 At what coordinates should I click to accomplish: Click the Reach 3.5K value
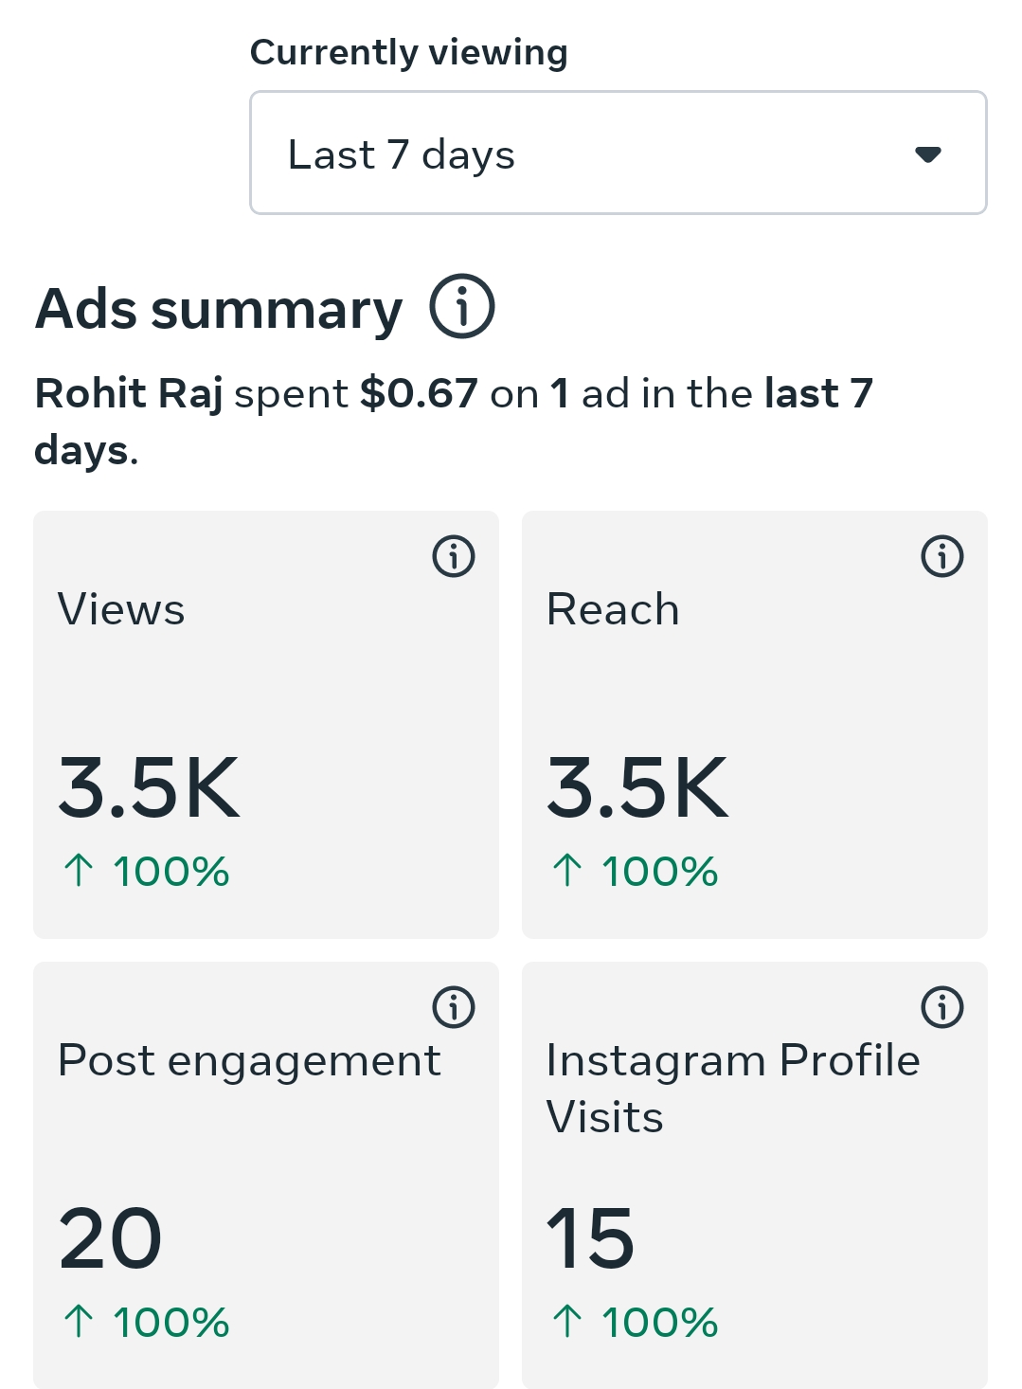pyautogui.click(x=637, y=787)
